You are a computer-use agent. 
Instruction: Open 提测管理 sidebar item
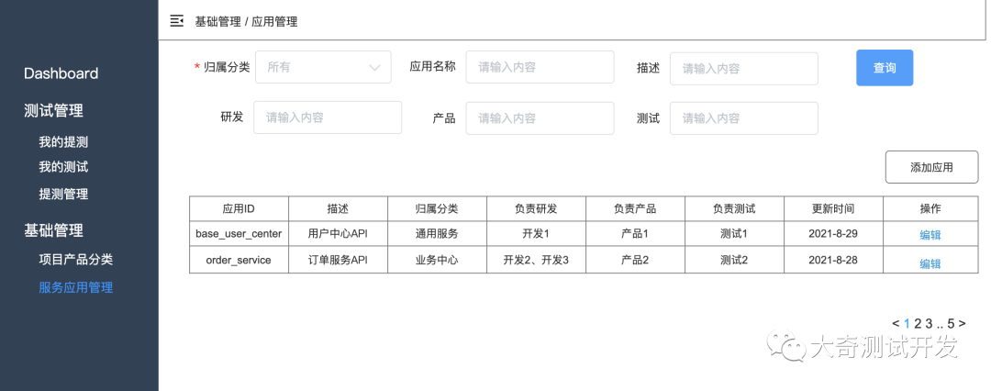[x=63, y=195]
